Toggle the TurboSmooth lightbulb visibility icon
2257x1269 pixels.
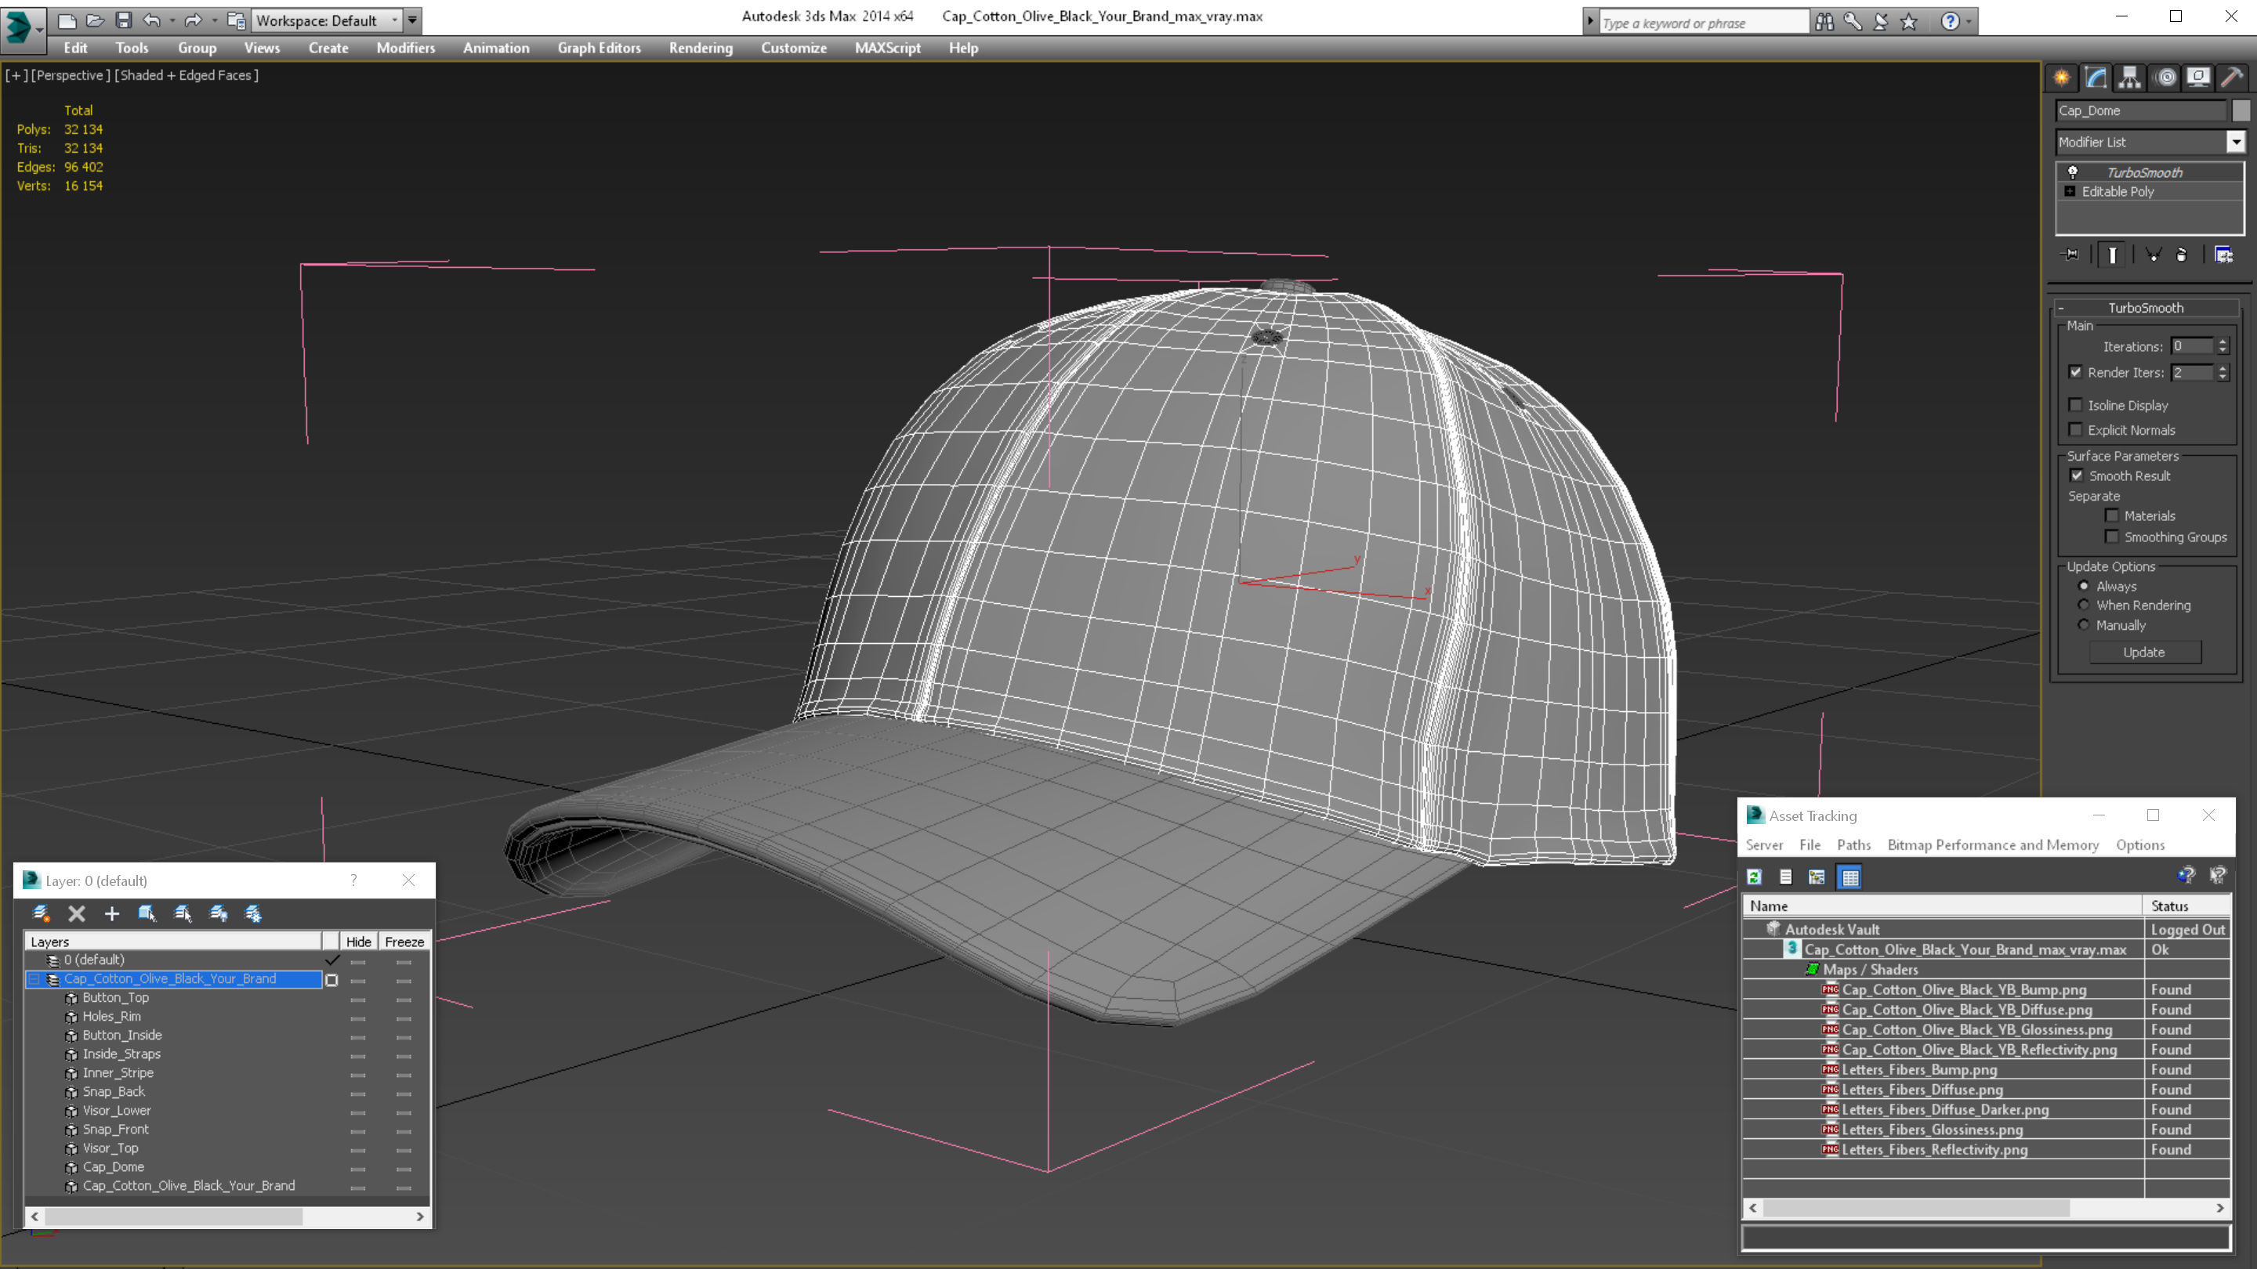point(2073,172)
